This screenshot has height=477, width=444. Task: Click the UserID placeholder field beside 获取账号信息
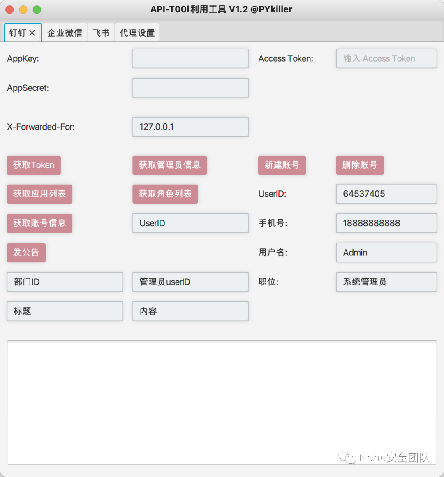[x=190, y=223]
